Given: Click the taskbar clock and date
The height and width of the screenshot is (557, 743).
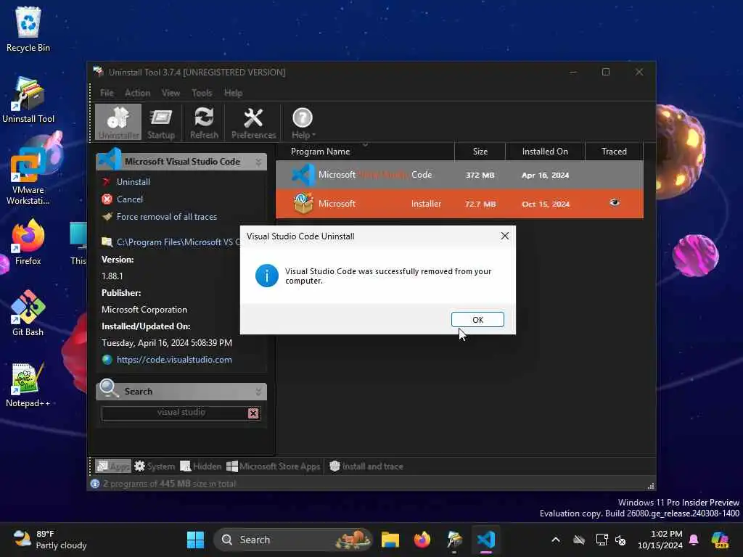Looking at the screenshot, I should click(x=660, y=540).
